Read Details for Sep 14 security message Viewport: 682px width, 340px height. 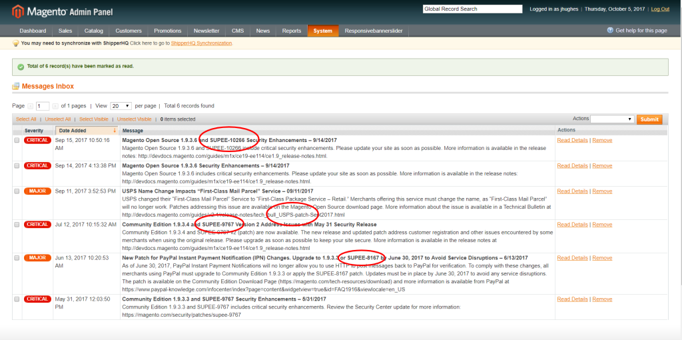[572, 165]
